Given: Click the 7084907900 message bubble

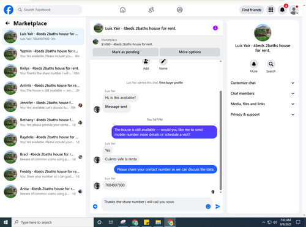Looking at the screenshot, I should tap(114, 185).
